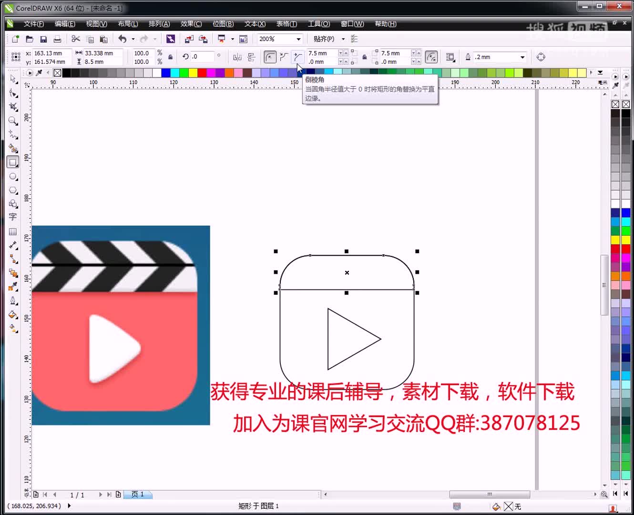Save the document with floppy icon
This screenshot has width=634, height=515.
tap(43, 39)
